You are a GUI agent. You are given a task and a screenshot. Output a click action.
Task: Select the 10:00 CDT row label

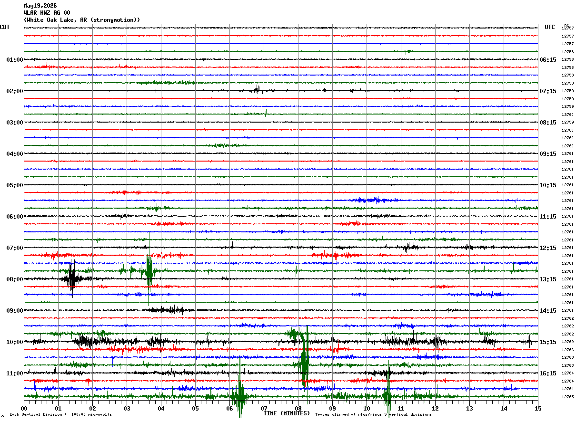pyautogui.click(x=14, y=342)
